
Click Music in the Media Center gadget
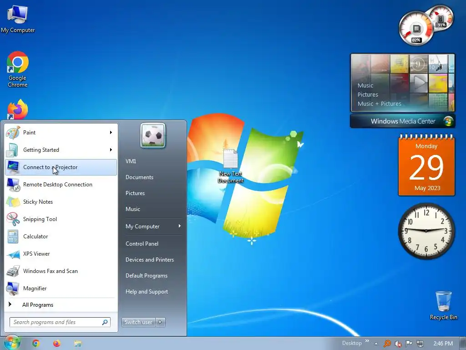tap(365, 85)
